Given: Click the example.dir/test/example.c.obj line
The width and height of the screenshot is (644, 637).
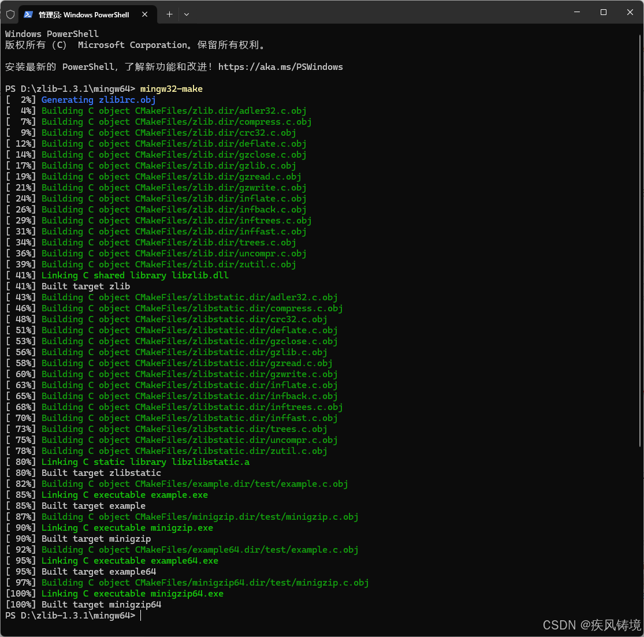Looking at the screenshot, I should tap(177, 484).
